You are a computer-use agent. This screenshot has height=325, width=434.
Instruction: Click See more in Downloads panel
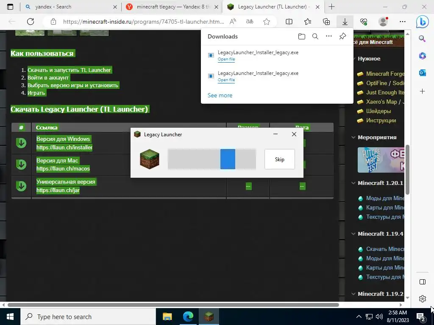tap(220, 95)
